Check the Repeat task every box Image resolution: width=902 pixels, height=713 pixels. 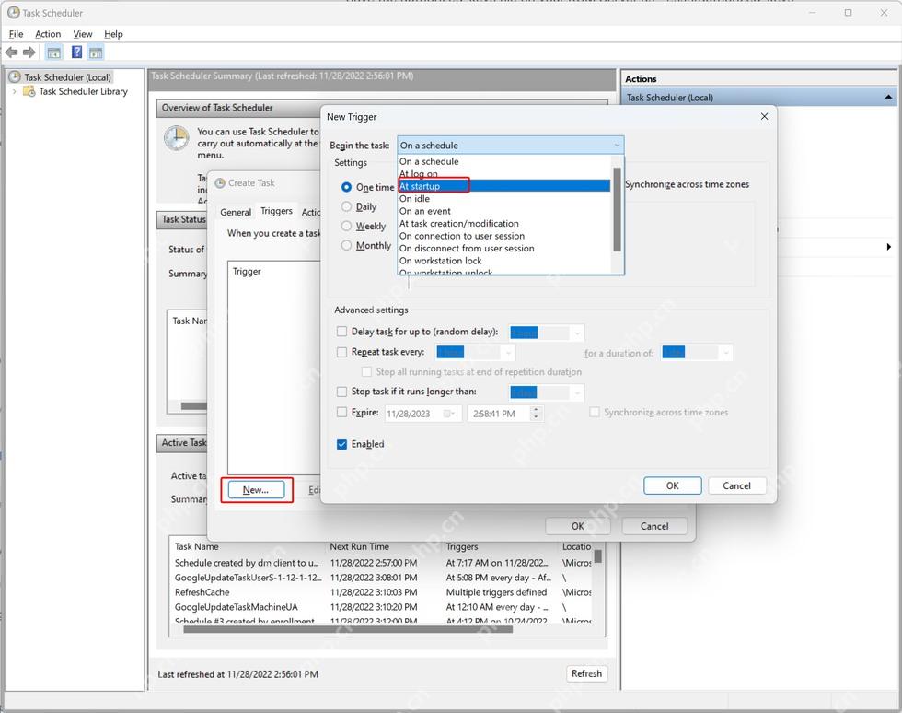pyautogui.click(x=341, y=352)
